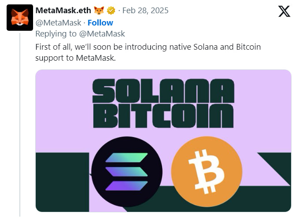This screenshot has height=218, width=299.
Task: Click the fox emoji beside MetaMask.eth
Action: point(99,11)
